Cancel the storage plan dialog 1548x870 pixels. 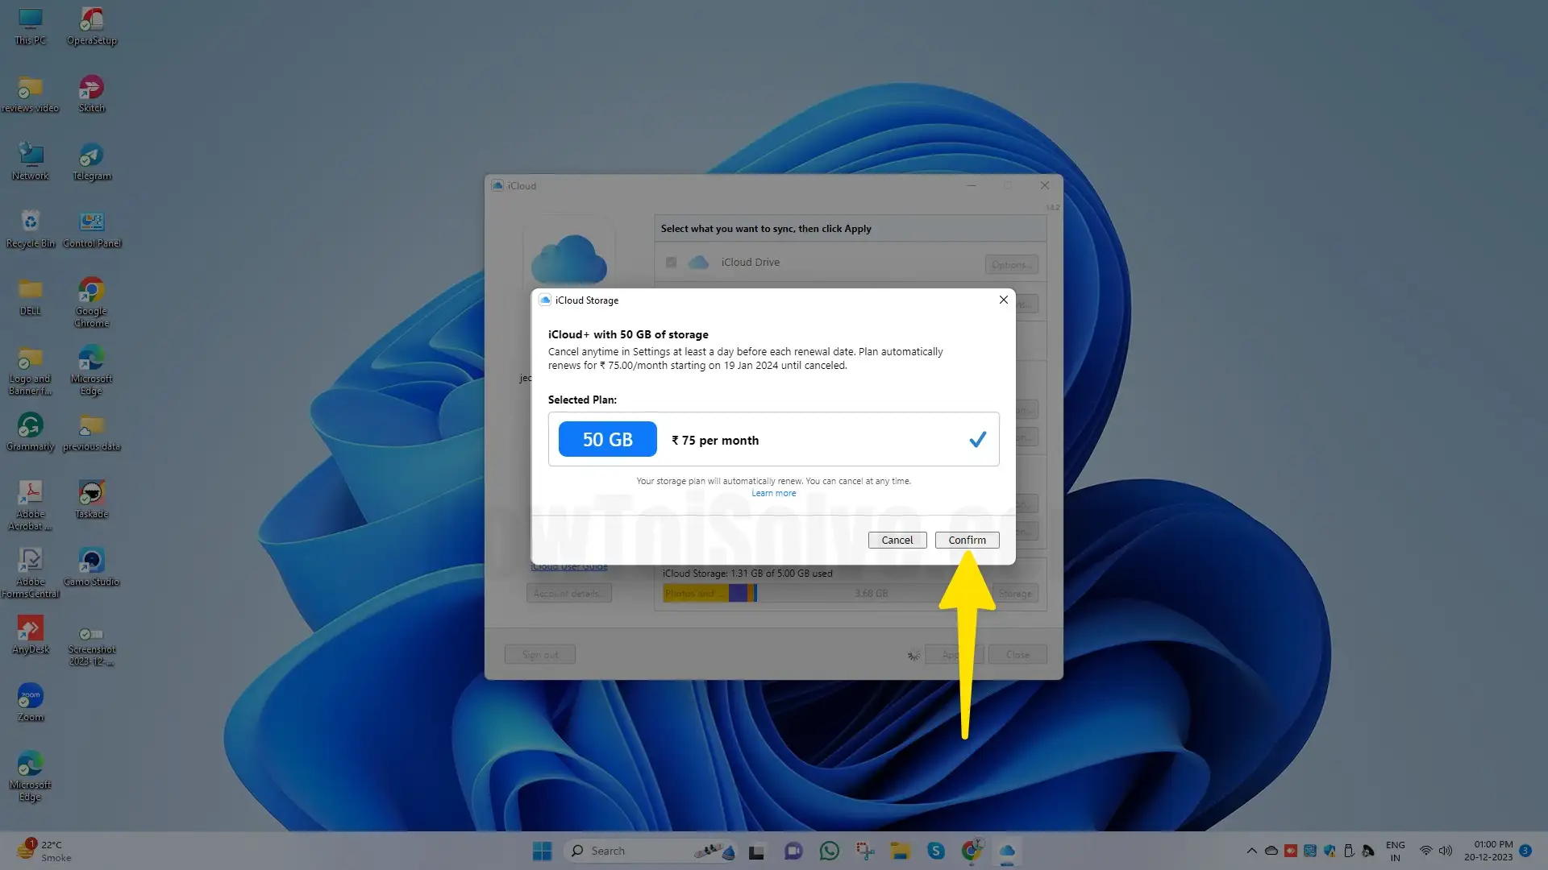point(897,540)
